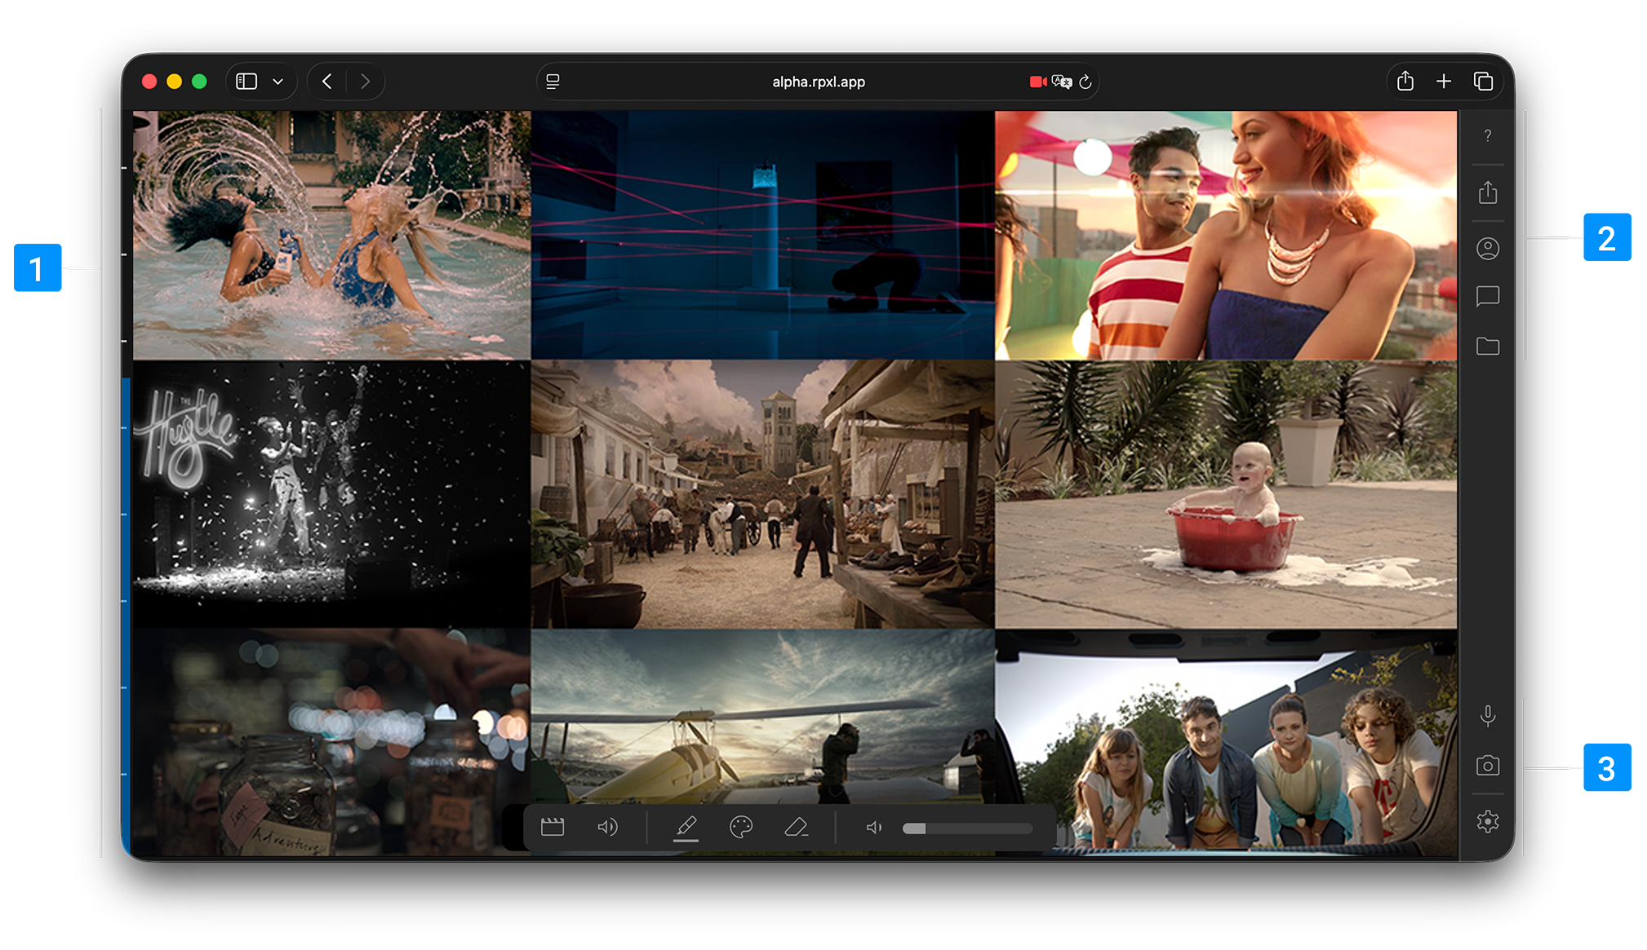
Task: Open the chat comments panel
Action: click(x=1487, y=296)
